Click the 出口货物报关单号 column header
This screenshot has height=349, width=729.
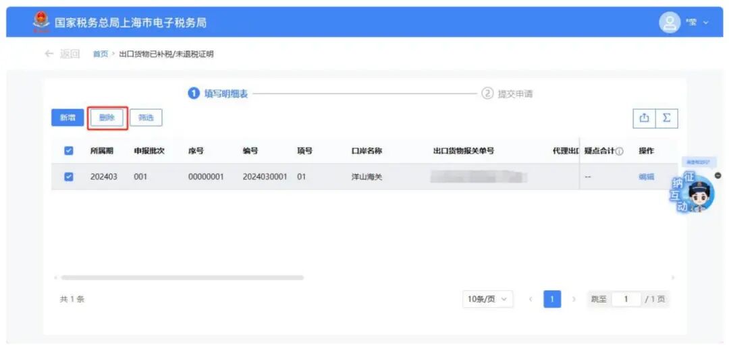point(464,151)
